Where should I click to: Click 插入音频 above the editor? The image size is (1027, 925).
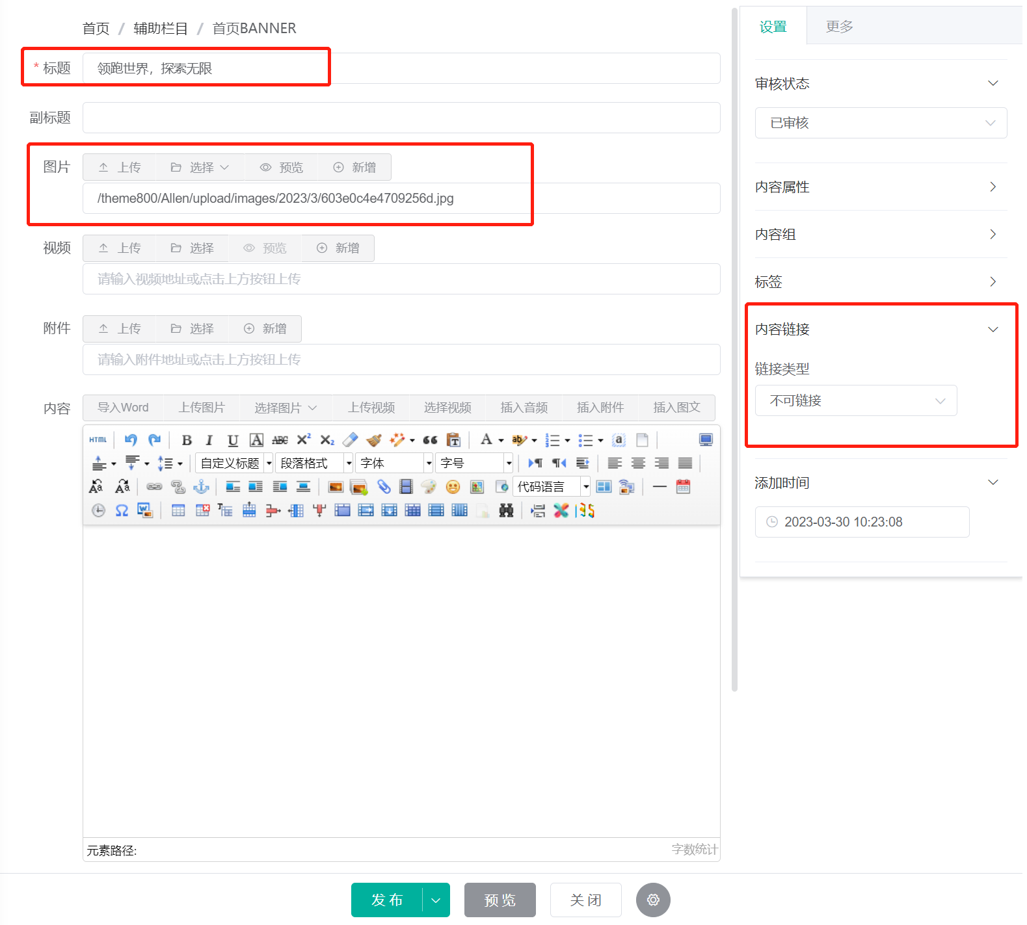[x=524, y=408]
